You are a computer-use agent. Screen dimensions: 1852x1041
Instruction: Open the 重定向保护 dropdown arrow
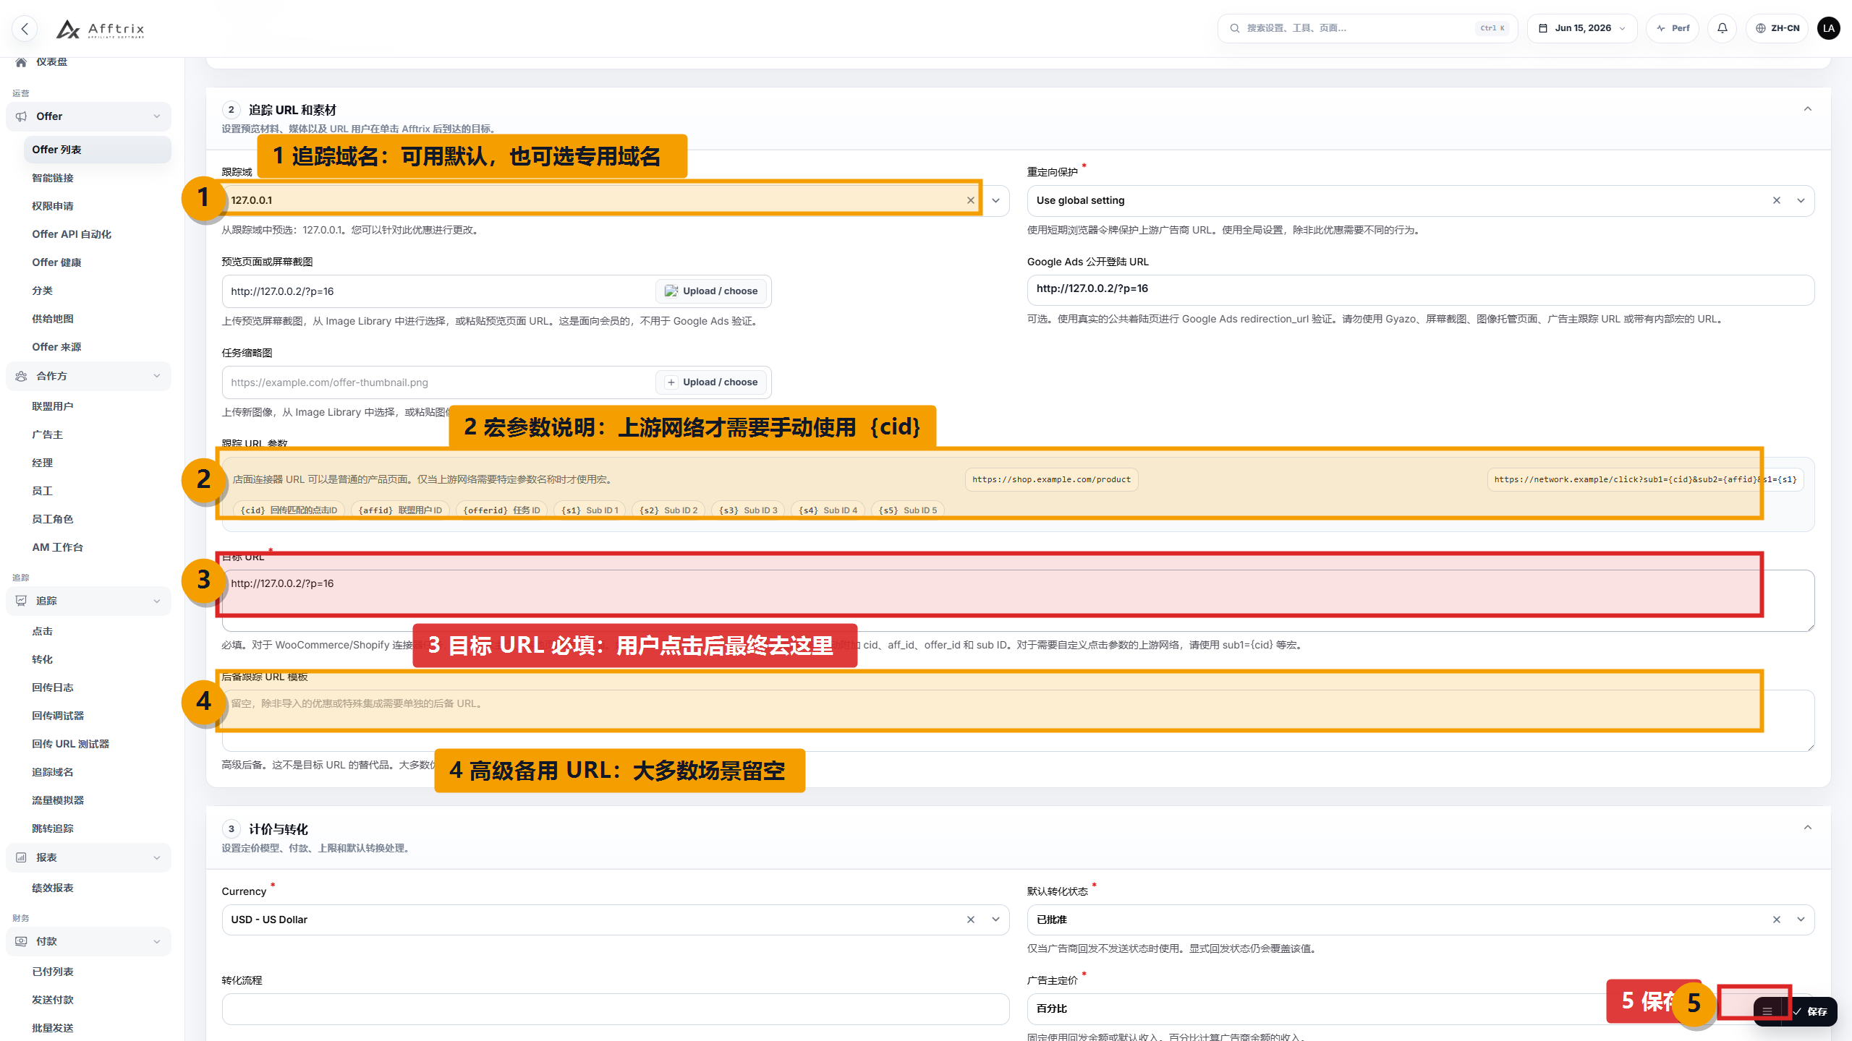1801,200
